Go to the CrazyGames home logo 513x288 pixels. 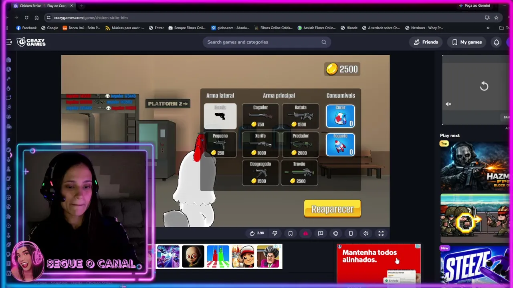point(31,42)
